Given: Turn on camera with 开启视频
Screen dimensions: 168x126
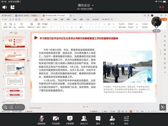Looking at the screenshot, I should tap(56, 119).
